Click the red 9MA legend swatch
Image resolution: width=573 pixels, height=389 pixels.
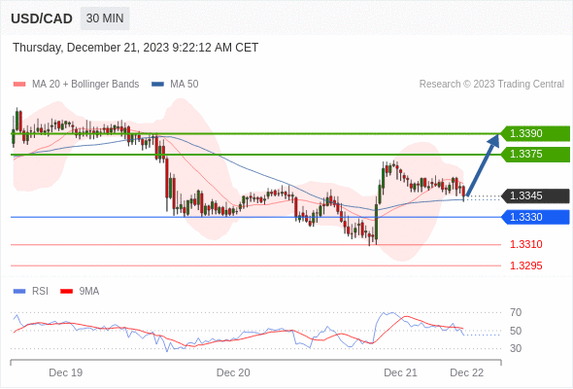[x=66, y=292]
